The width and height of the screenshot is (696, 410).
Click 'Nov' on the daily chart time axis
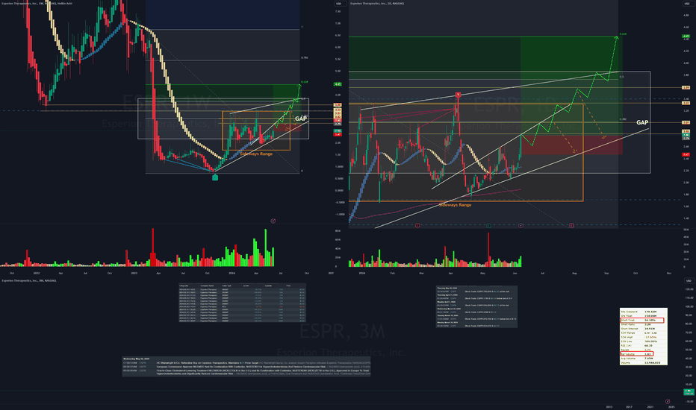(669, 273)
